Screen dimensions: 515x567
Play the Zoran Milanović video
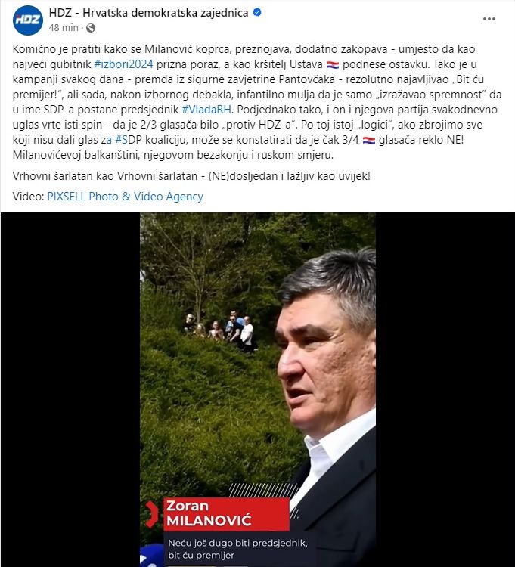[257, 389]
